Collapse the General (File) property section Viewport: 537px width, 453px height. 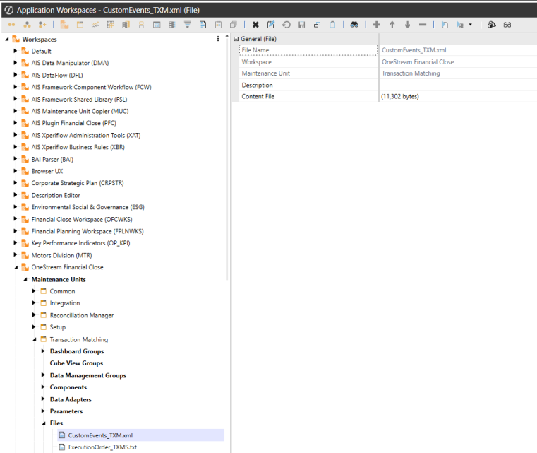tap(236, 39)
